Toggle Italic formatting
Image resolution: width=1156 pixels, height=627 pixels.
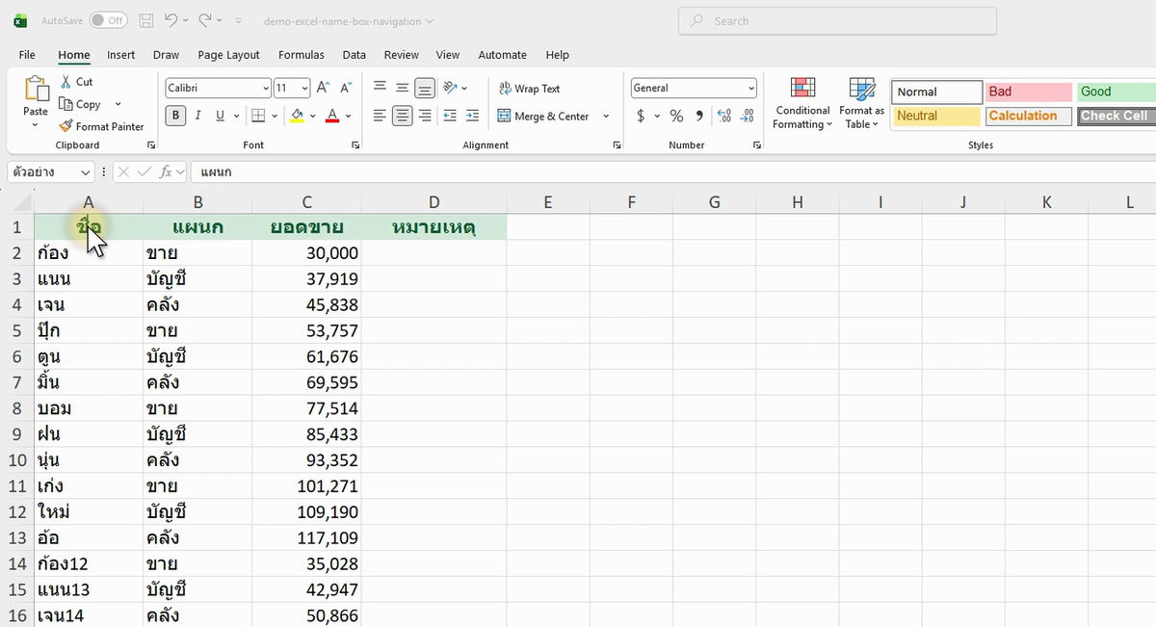tap(197, 116)
